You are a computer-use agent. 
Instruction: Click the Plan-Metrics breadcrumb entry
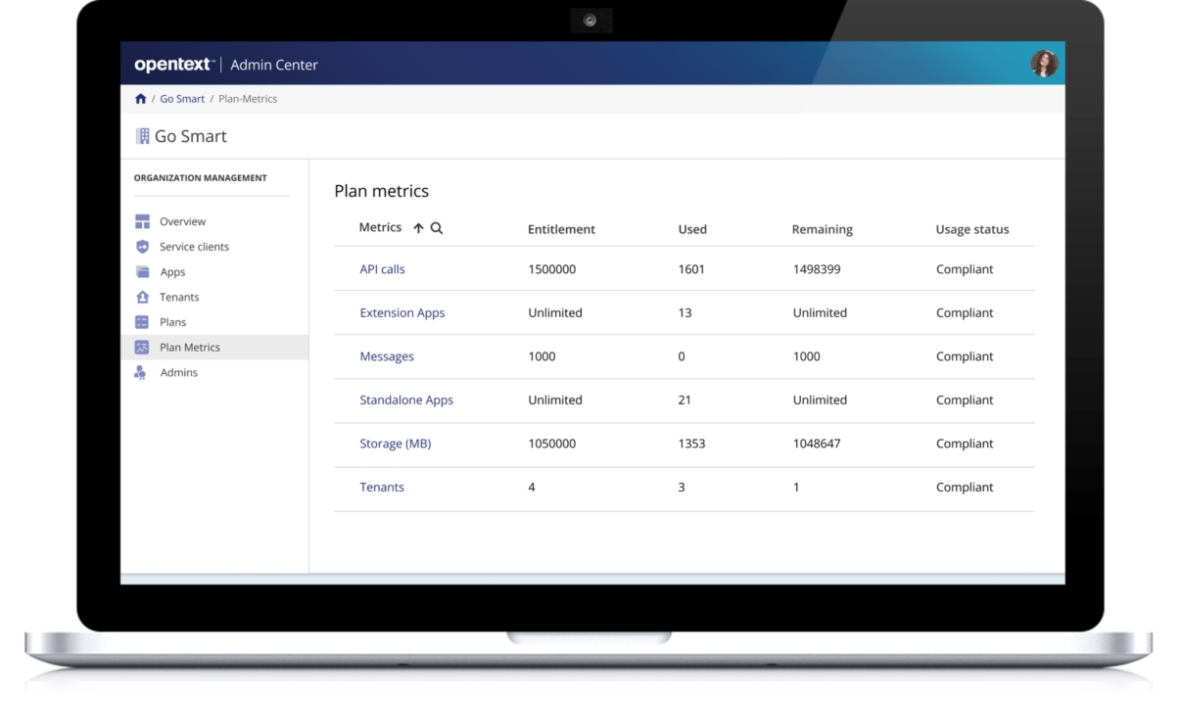pos(248,98)
